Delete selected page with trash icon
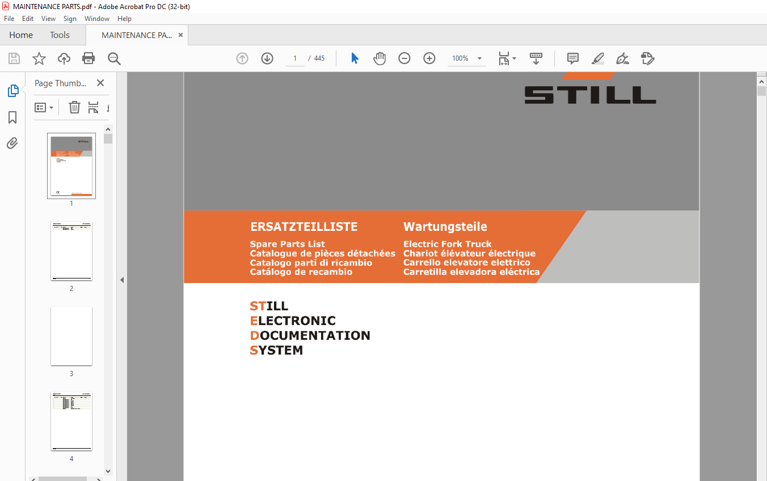The image size is (767, 481). click(74, 107)
